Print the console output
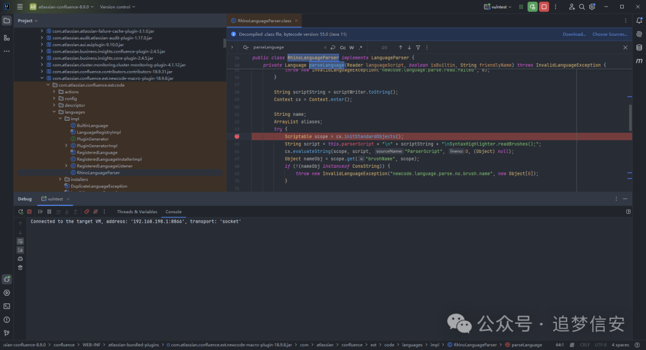This screenshot has height=350, width=646. click(x=20, y=259)
